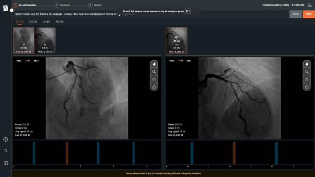This screenshot has height=177, width=315.
Task: Reset the view in left viewer
Action: click(154, 87)
